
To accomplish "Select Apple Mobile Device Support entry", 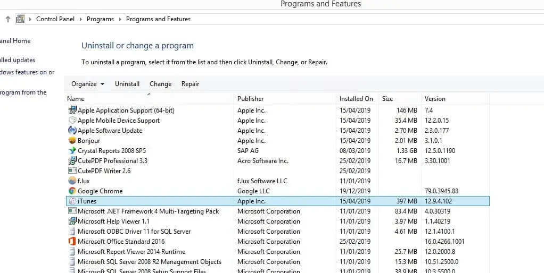I will pyautogui.click(x=119, y=121).
